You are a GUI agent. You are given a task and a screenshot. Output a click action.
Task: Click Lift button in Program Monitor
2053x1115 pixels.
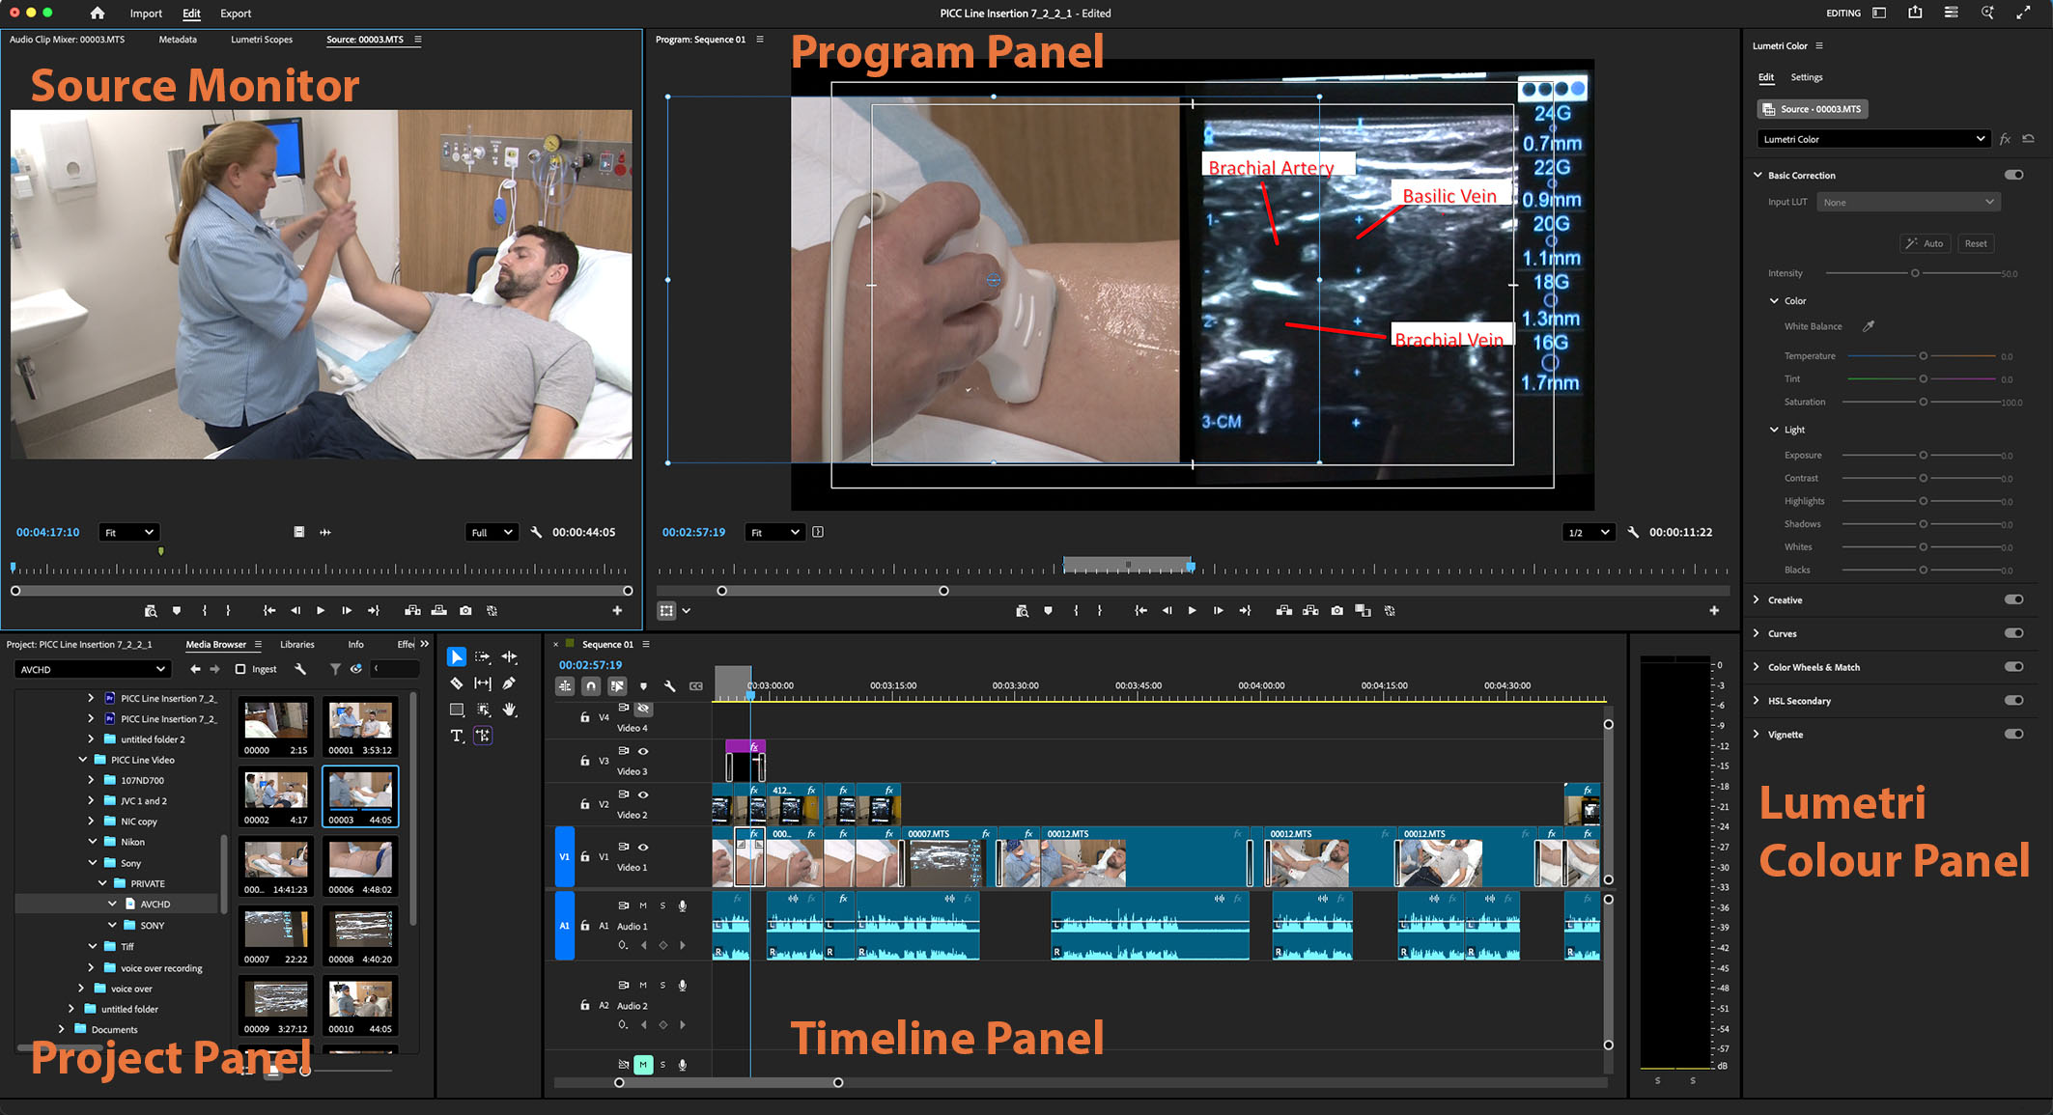(1284, 611)
